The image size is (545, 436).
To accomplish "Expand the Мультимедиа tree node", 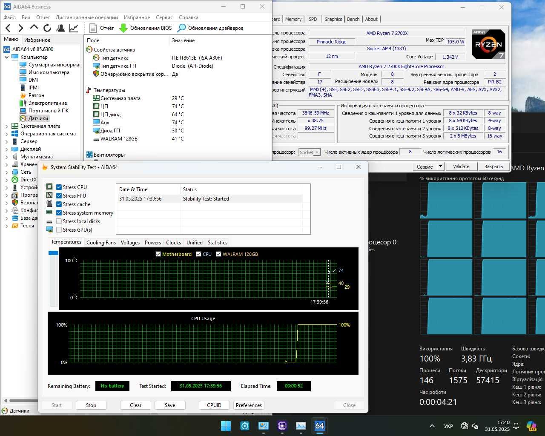I will [x=6, y=157].
